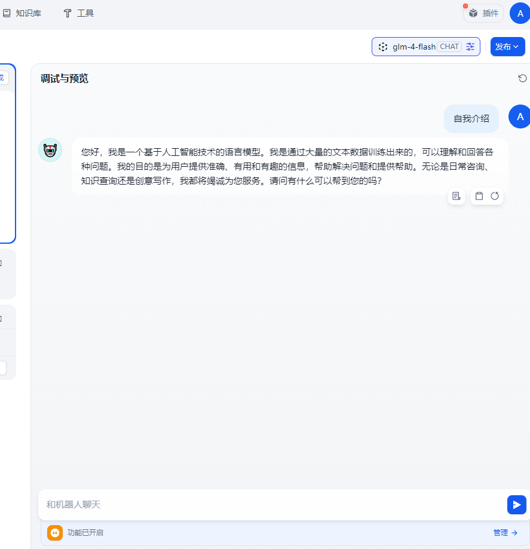Viewport: 530px width, 549px height.
Task: Regenerate the bot response
Action: (495, 196)
